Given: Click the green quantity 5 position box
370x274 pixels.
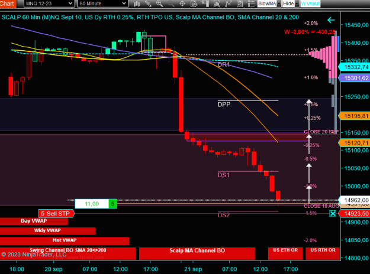Looking at the screenshot, I should pyautogui.click(x=112, y=204).
